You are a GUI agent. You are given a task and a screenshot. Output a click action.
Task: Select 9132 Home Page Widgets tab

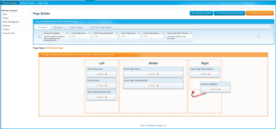click(x=101, y=27)
